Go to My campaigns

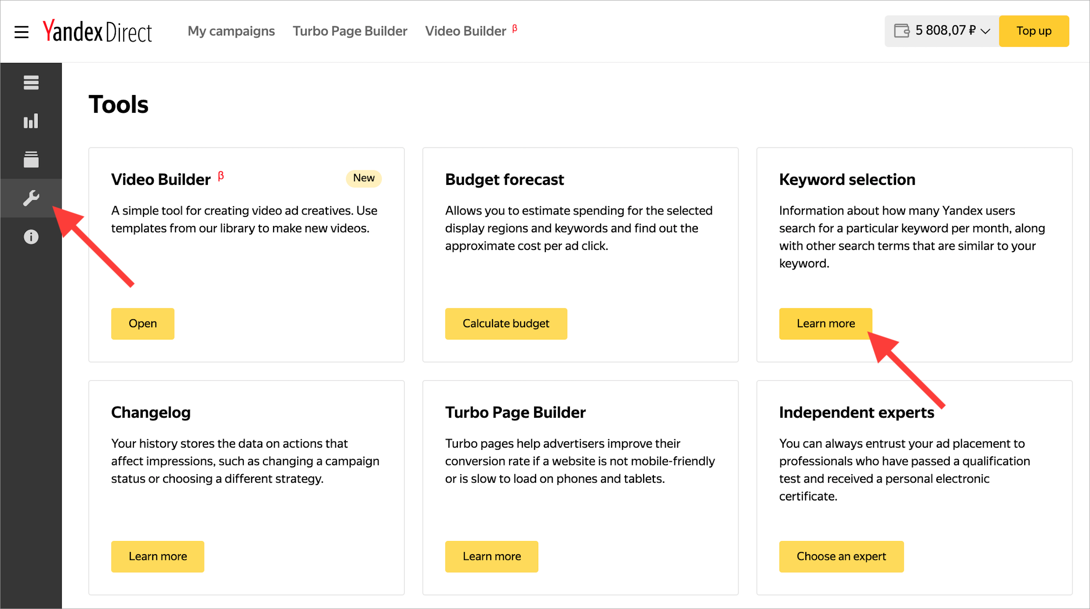pos(231,31)
